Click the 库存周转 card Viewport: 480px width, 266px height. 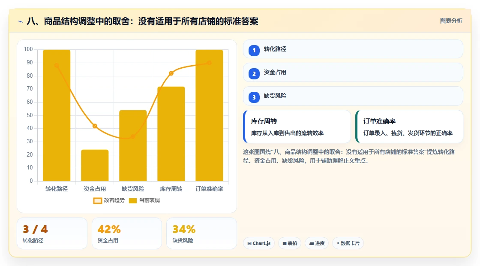297,127
